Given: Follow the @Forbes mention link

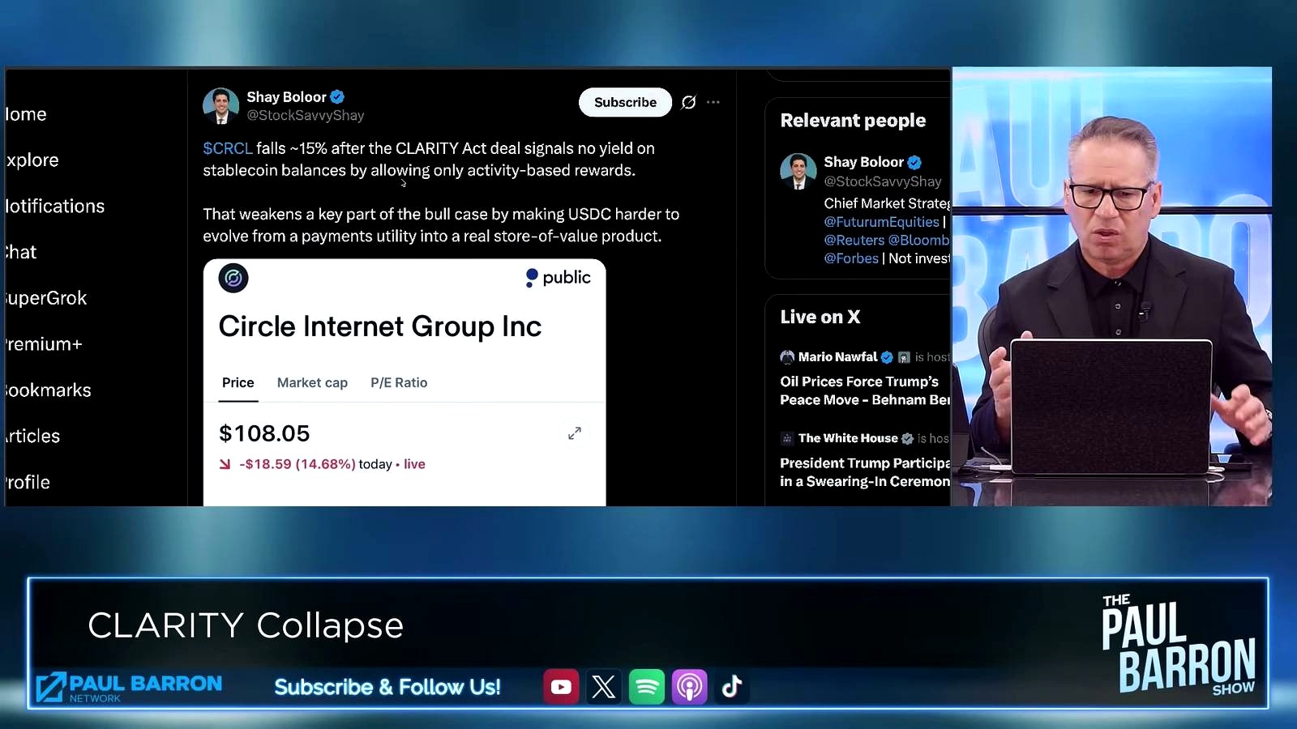Looking at the screenshot, I should pos(851,258).
